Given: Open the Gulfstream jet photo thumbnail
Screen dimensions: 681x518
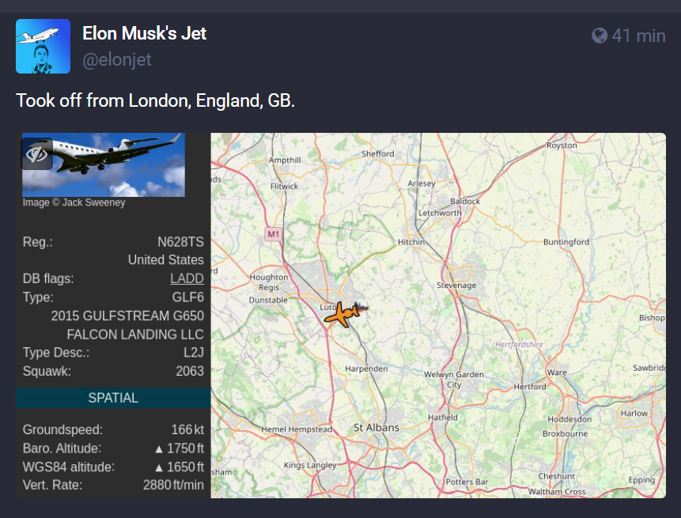Looking at the screenshot, I should point(104,165).
